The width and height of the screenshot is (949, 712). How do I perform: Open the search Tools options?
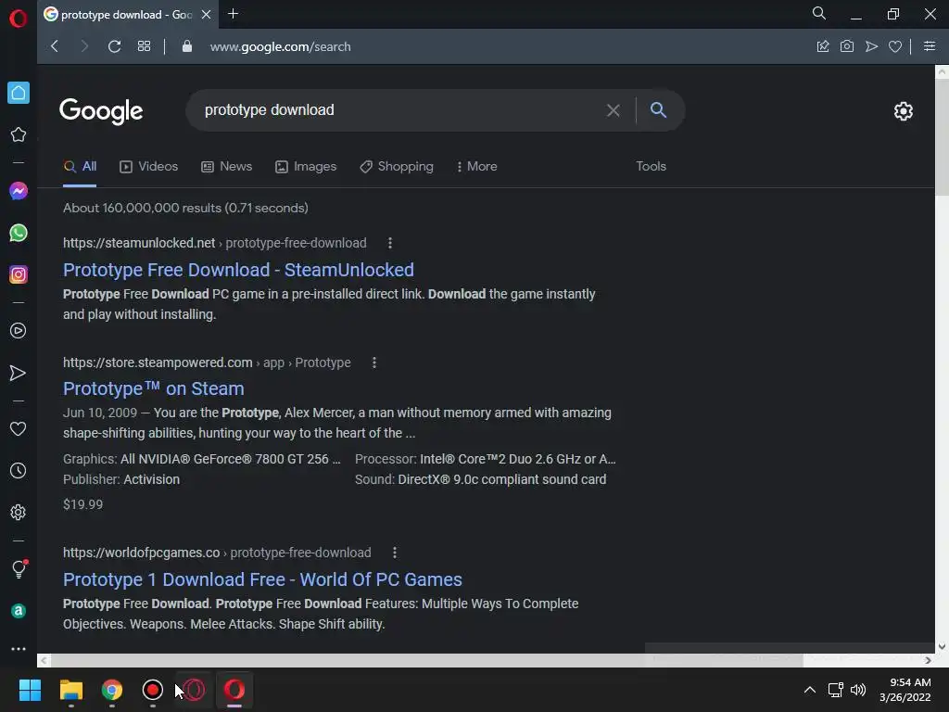(651, 166)
